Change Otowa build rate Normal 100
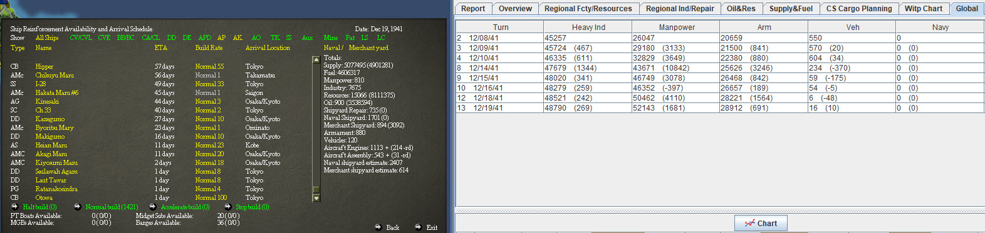The width and height of the screenshot is (985, 233). click(211, 197)
